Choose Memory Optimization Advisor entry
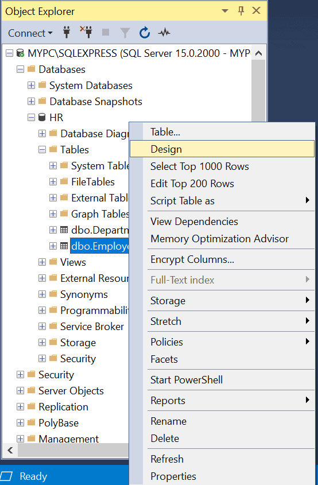Viewport: 318px width, 485px height. click(x=222, y=239)
